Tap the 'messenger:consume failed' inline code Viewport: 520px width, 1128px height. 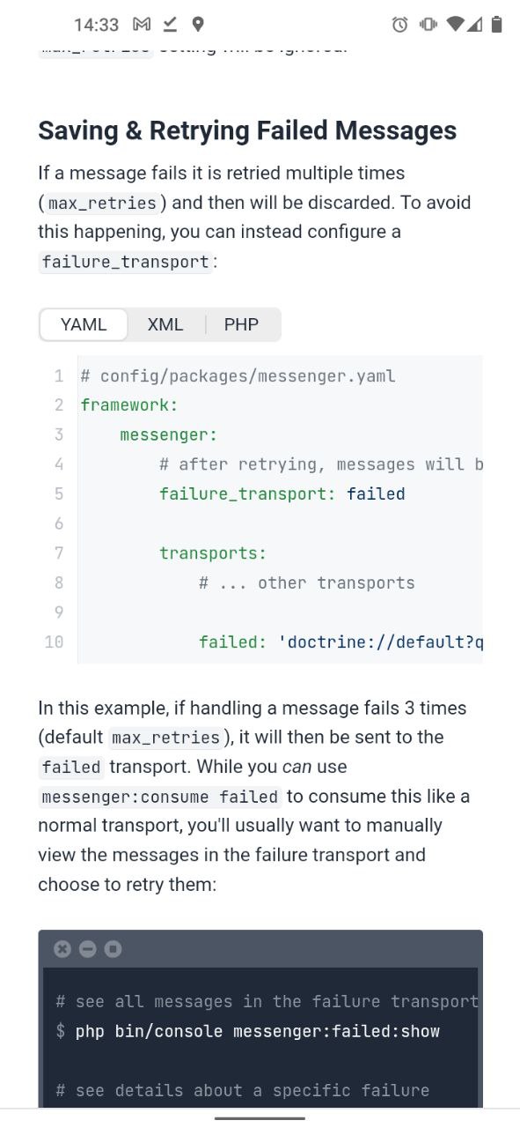coord(160,797)
